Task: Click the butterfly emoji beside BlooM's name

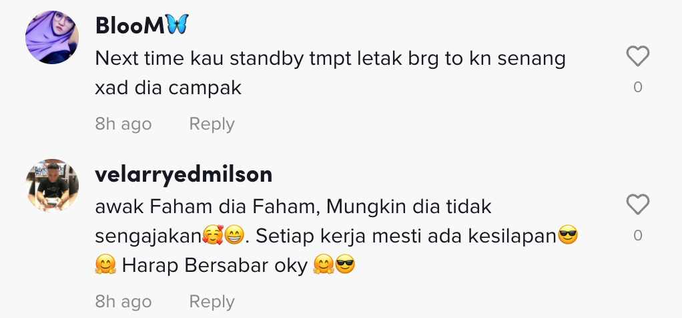Action: click(x=177, y=25)
